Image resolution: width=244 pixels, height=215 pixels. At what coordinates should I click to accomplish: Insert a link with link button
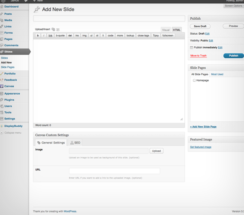pos(51,36)
